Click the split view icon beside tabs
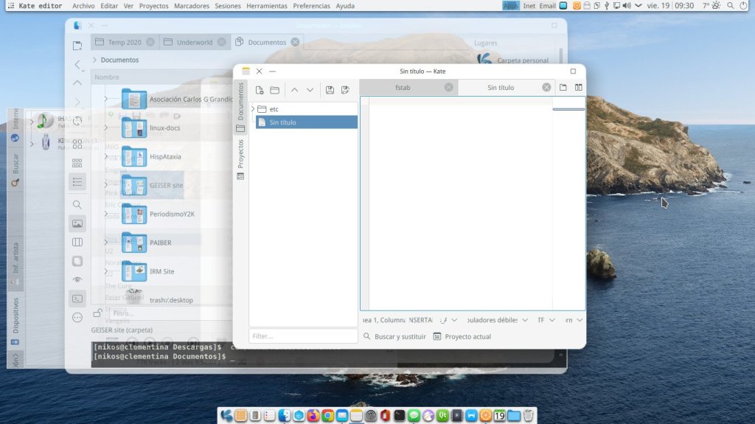 (579, 88)
